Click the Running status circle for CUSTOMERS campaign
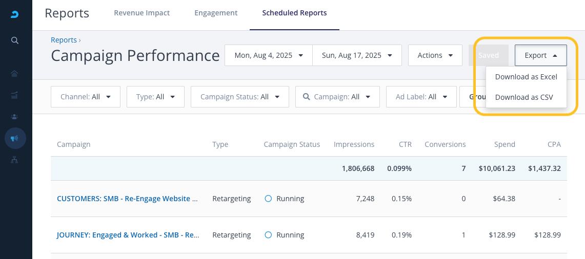Viewport: 585px width, 259px height. click(268, 199)
